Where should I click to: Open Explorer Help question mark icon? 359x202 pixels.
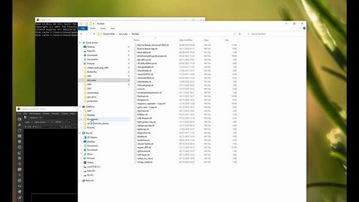(x=304, y=28)
